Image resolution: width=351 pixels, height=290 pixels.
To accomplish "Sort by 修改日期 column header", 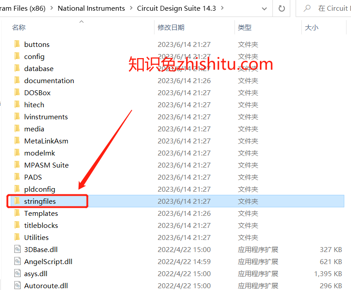I will (171, 27).
